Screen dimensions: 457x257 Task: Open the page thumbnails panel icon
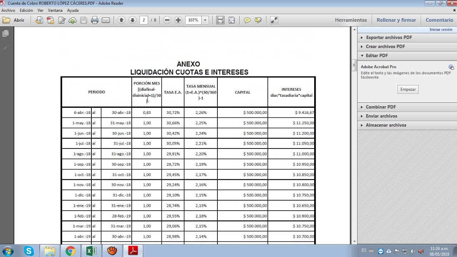[5, 34]
